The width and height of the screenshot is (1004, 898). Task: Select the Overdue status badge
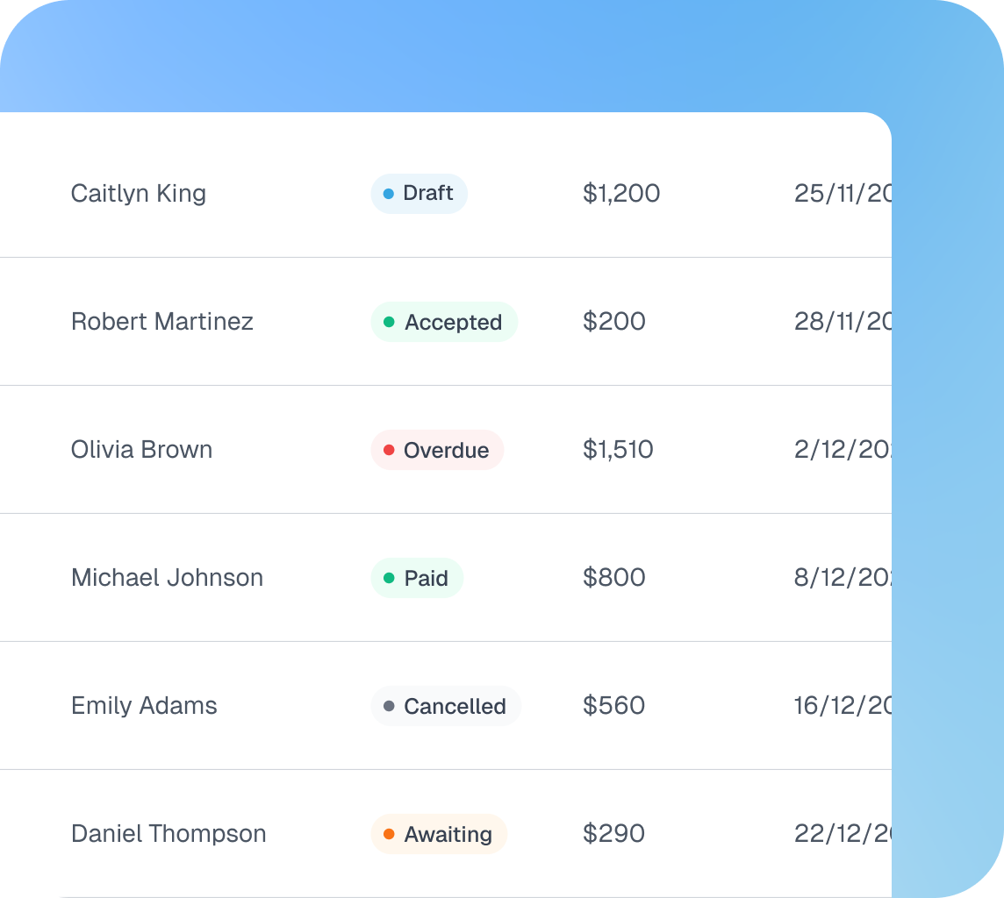point(437,450)
